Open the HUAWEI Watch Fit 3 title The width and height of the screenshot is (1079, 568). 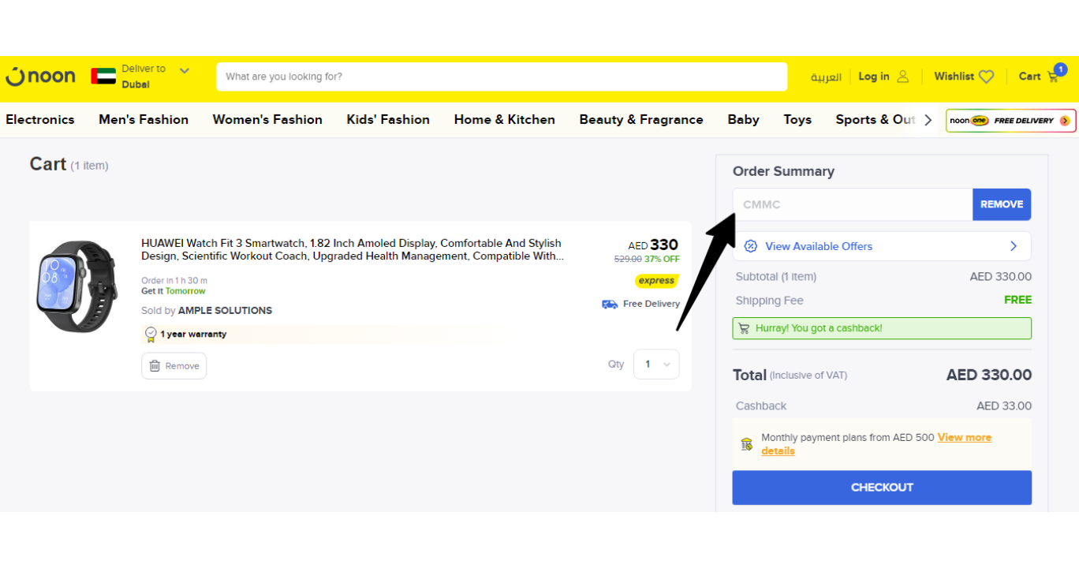pos(353,249)
